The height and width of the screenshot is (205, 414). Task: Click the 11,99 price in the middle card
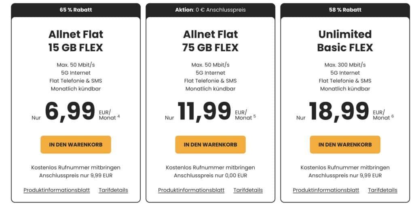pos(204,111)
